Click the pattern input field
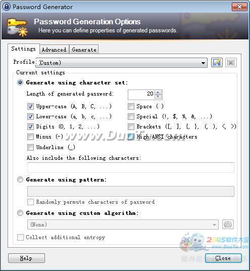The height and width of the screenshot is (271, 250). click(x=131, y=191)
